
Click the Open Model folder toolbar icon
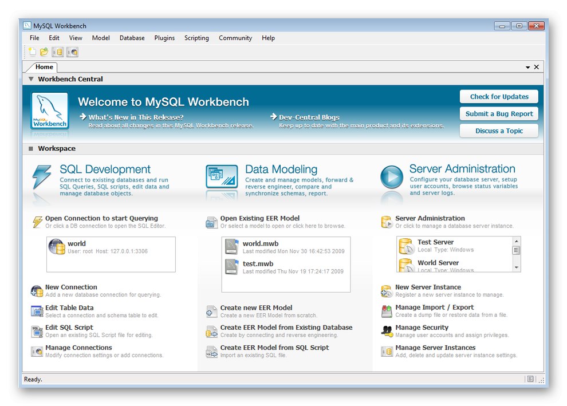coord(44,52)
